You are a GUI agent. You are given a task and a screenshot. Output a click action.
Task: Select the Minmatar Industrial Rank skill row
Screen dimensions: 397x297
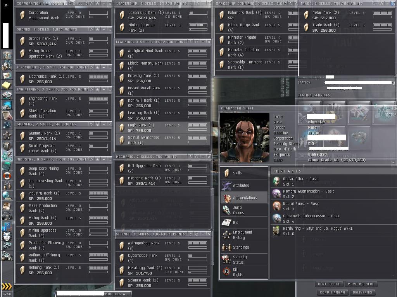tap(257, 52)
